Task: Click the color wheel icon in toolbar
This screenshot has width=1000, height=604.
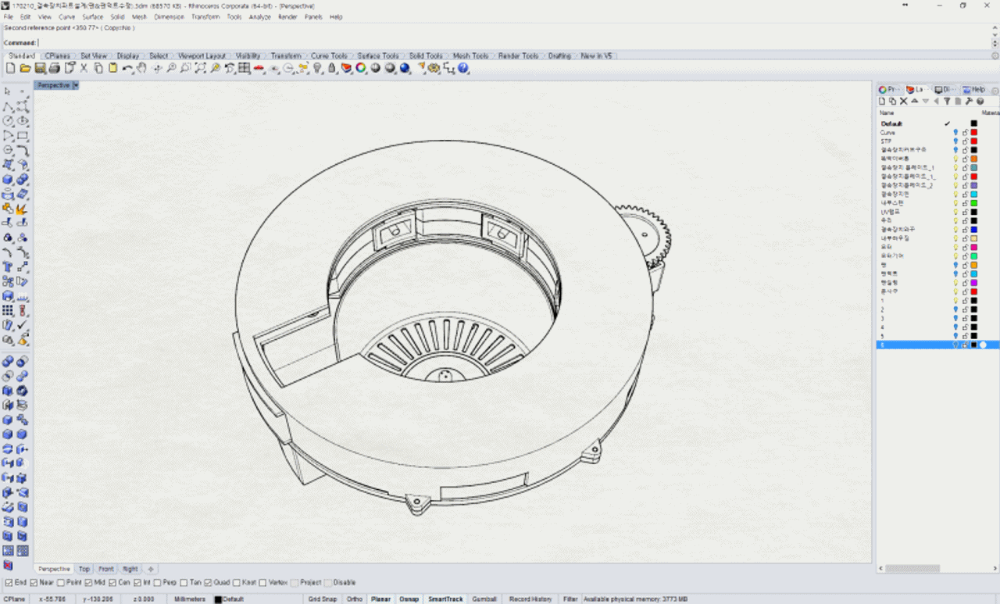Action: (x=361, y=69)
